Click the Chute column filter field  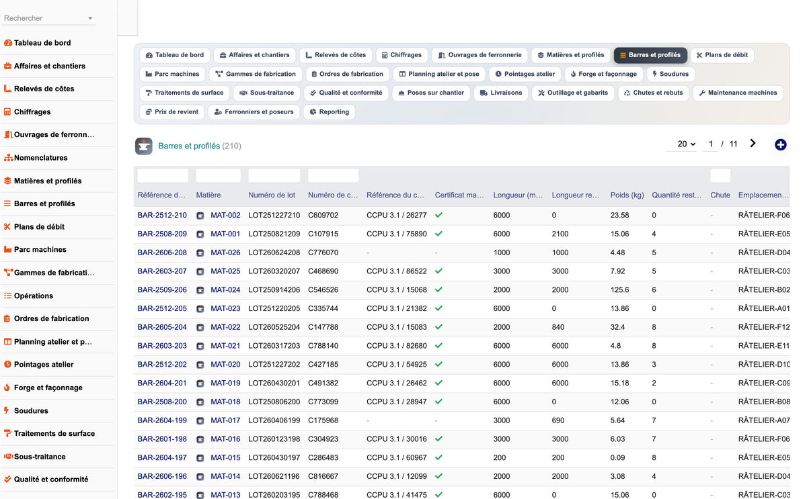point(720,176)
